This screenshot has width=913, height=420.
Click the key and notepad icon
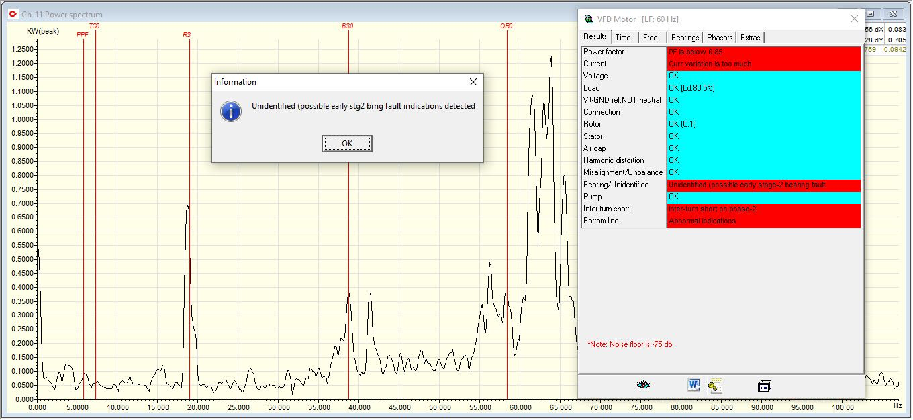pyautogui.click(x=715, y=385)
